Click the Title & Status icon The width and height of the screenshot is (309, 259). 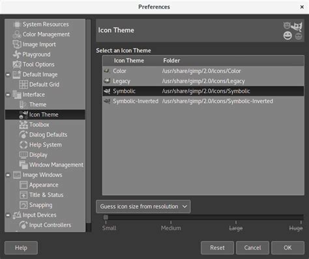(23, 195)
